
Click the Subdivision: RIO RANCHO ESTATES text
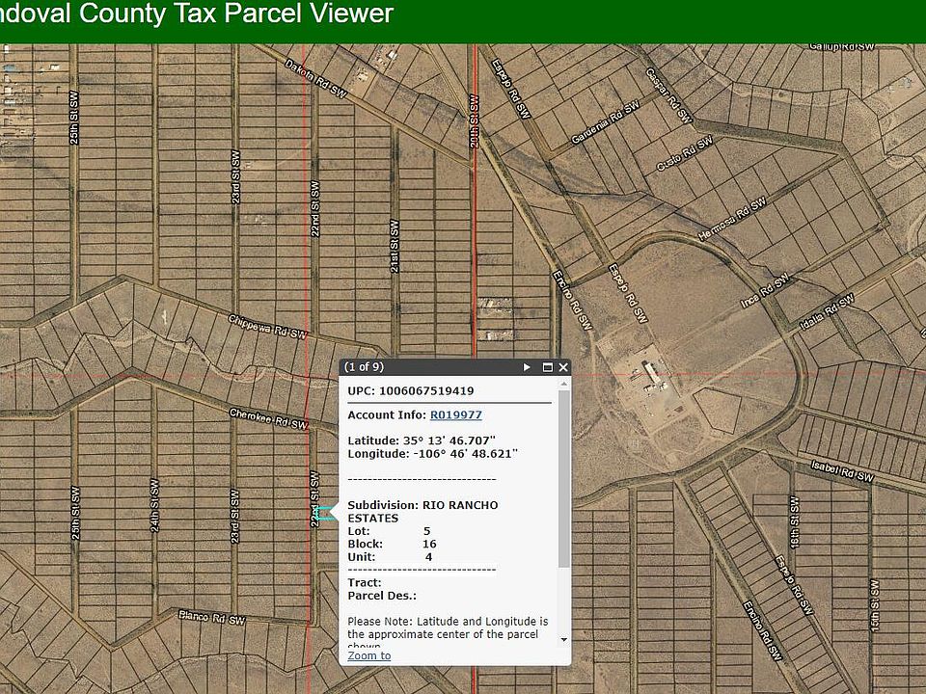pos(422,512)
